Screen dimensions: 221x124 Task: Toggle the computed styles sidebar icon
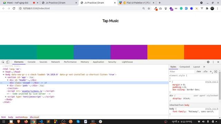[215, 72]
